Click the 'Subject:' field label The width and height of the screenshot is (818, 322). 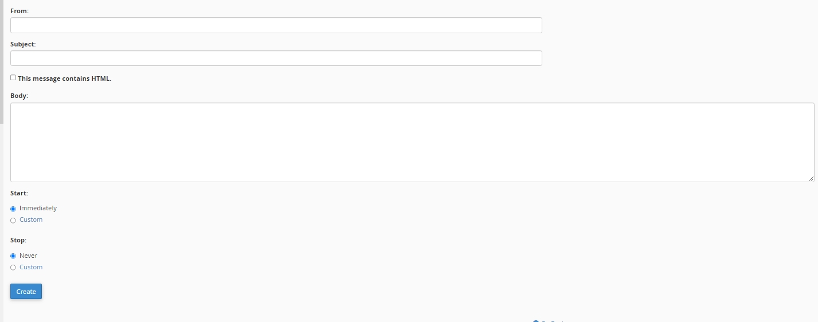tap(23, 44)
